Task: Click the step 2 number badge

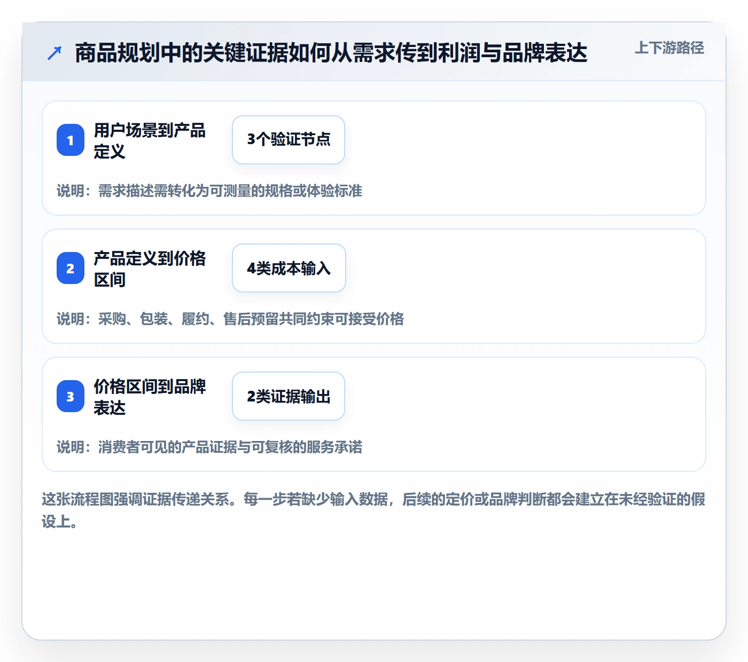Action: point(71,268)
